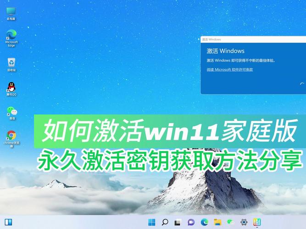The height and width of the screenshot is (229, 306).
Task: Click the last colorful taskbar app icon
Action: pos(257,222)
